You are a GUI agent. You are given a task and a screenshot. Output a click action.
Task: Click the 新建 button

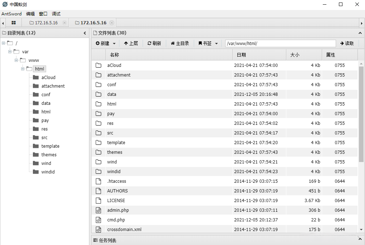(103, 43)
